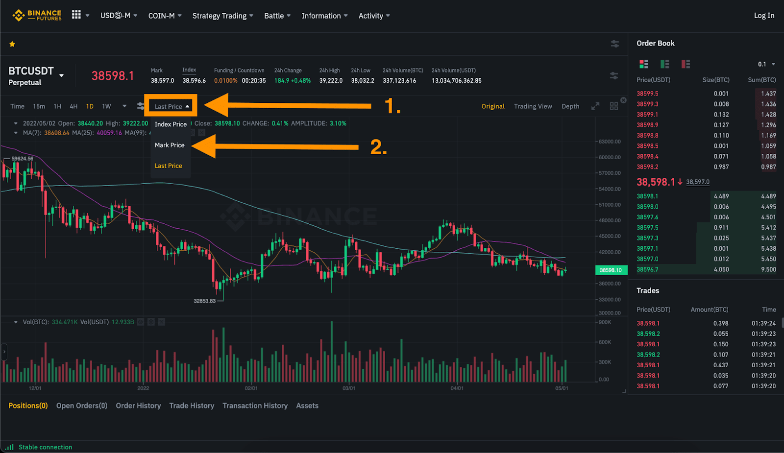784x453 pixels.
Task: Click the Binance Futures logo
Action: coord(37,15)
